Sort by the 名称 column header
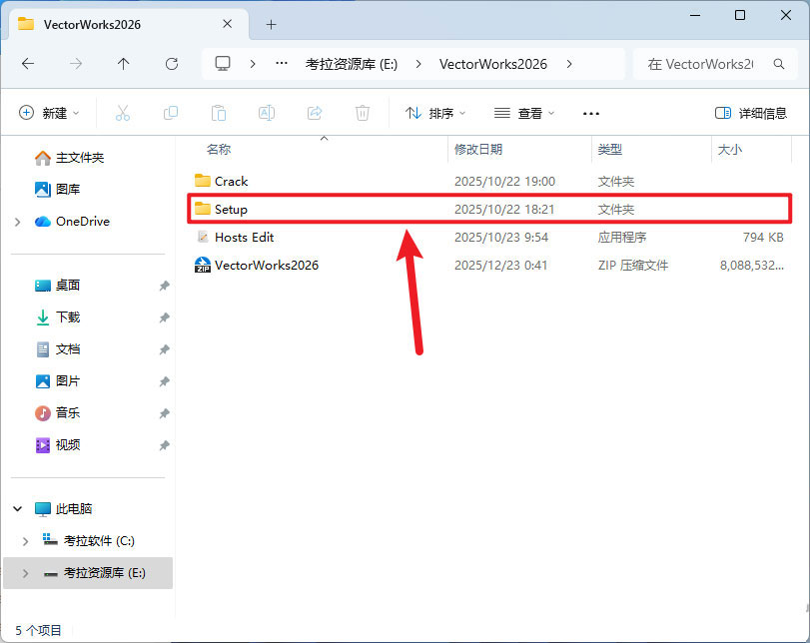 219,150
